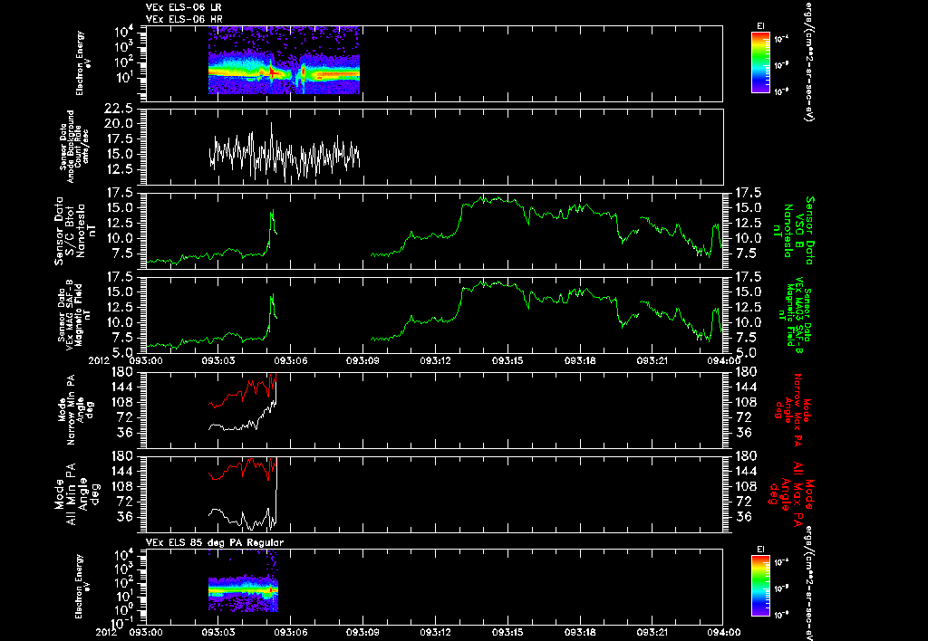Click the bottom EI rainbow color bar
The image size is (928, 641).
pyautogui.click(x=760, y=586)
